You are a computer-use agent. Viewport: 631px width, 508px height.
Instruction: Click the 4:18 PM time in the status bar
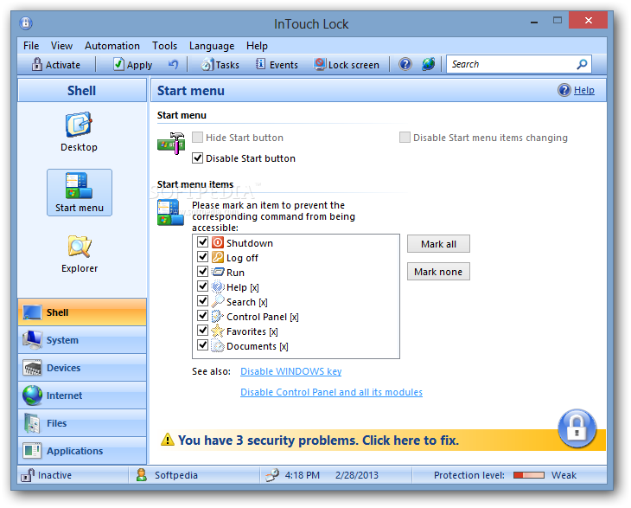pyautogui.click(x=303, y=475)
